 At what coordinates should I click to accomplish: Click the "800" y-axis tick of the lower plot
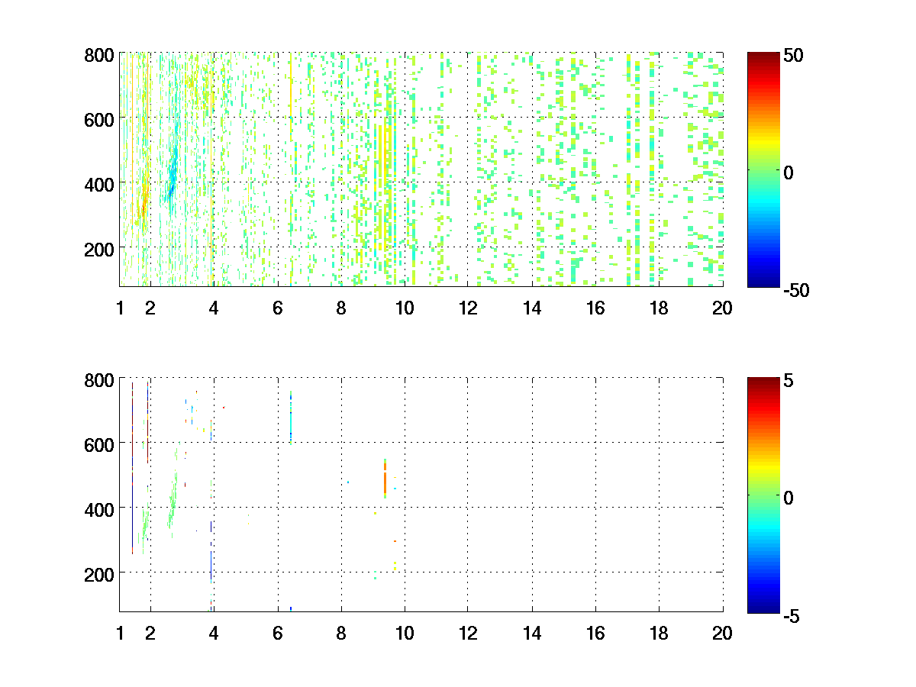(99, 379)
